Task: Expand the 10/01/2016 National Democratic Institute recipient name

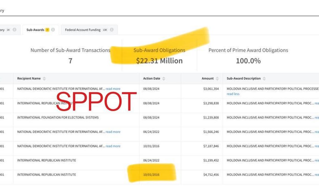Action: point(113,146)
